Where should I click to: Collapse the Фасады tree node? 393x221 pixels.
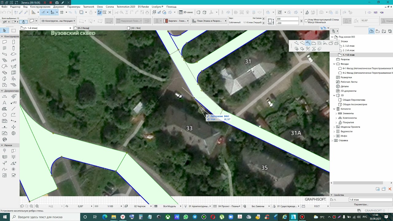334,64
